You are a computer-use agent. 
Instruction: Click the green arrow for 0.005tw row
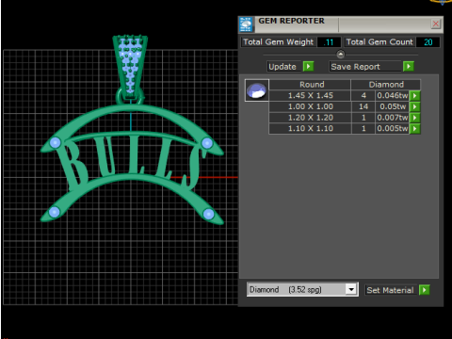point(415,129)
